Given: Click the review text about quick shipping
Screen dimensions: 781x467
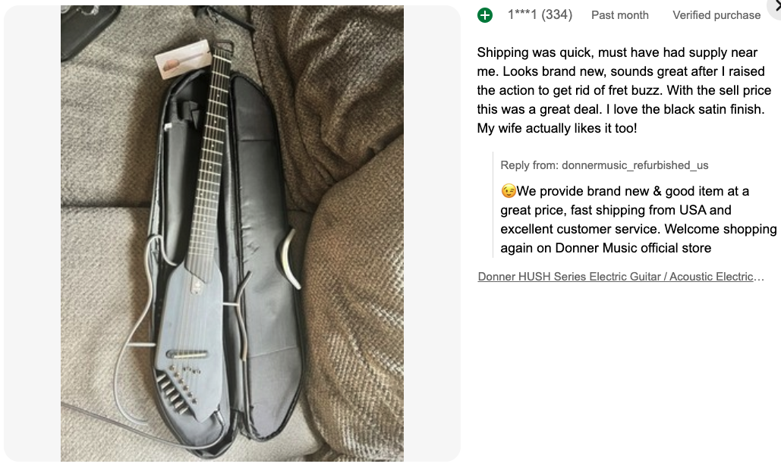Looking at the screenshot, I should click(624, 90).
